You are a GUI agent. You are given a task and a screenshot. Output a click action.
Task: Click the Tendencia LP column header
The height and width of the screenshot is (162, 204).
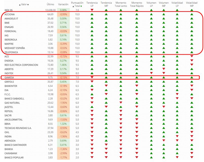tap(92, 4)
